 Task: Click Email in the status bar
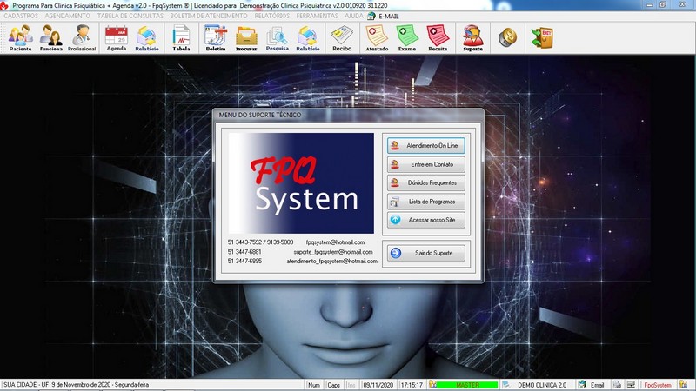[592, 384]
